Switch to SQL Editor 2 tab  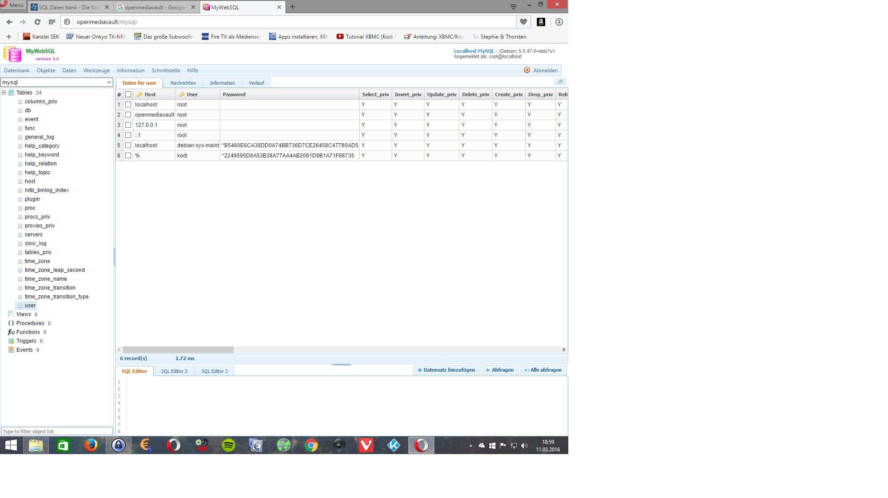coord(174,371)
